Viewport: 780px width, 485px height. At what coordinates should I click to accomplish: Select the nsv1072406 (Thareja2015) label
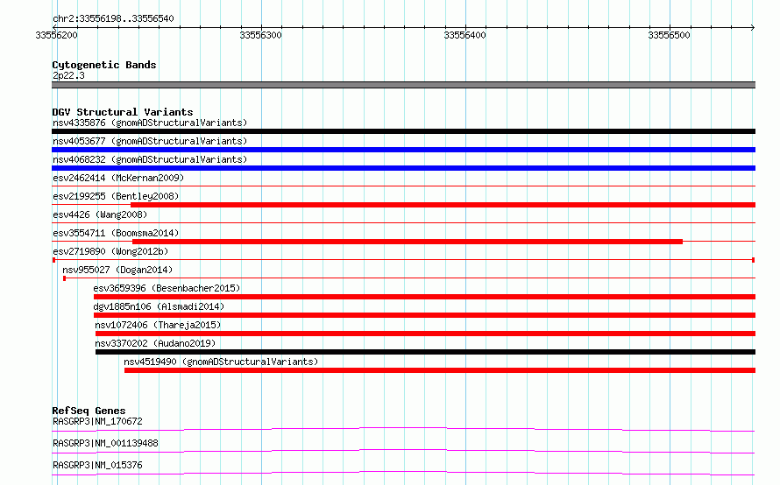(x=158, y=325)
